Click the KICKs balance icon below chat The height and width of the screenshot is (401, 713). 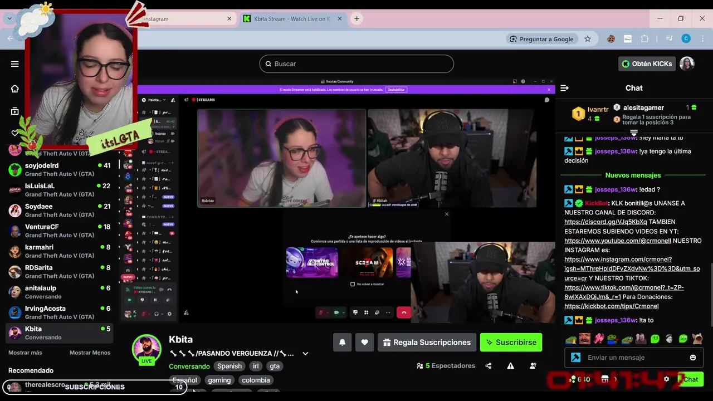pos(573,379)
